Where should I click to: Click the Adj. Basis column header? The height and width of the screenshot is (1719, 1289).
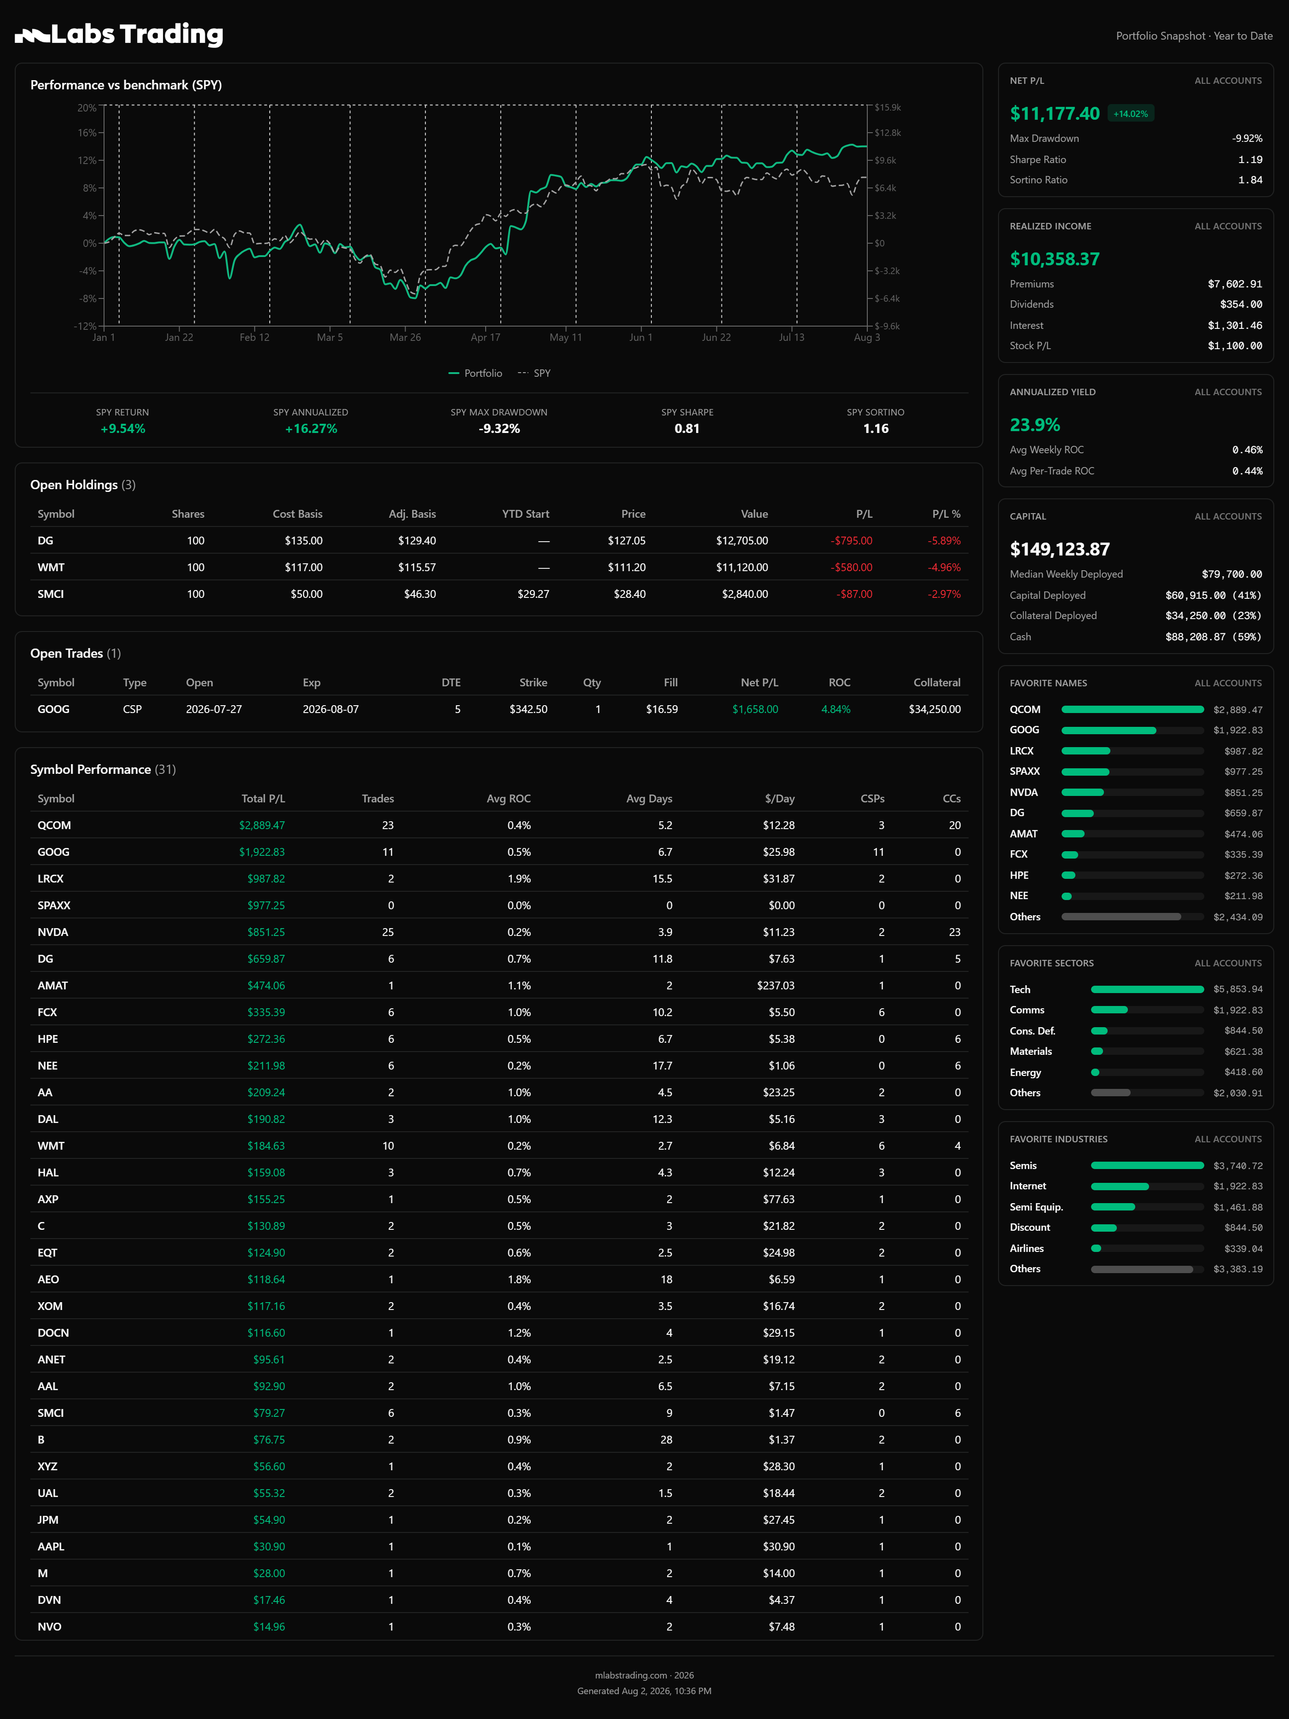412,514
